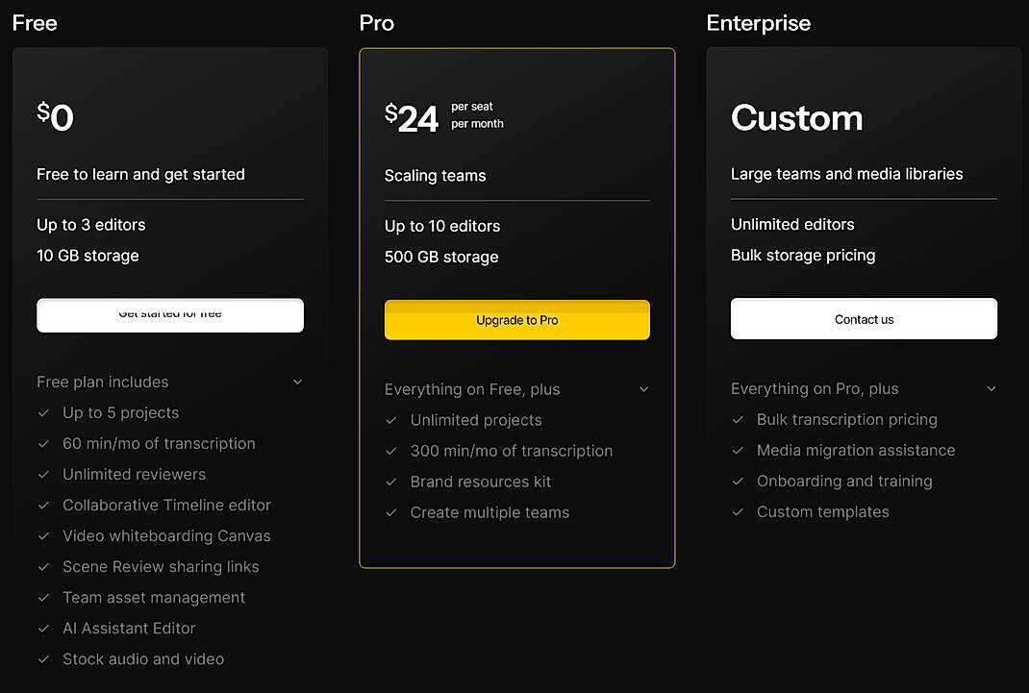Click the checkmark beside Brand resources kit
The width and height of the screenshot is (1029, 693).
coord(391,482)
